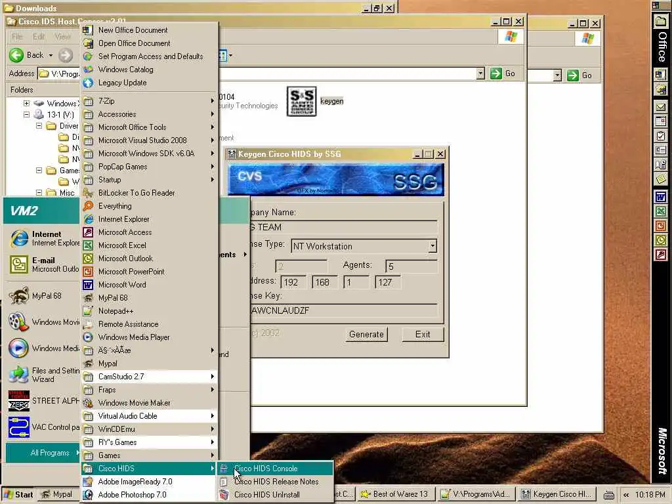Image resolution: width=672 pixels, height=504 pixels.
Task: Click the Word icon on Office shortcut bar
Action: pos(660,197)
